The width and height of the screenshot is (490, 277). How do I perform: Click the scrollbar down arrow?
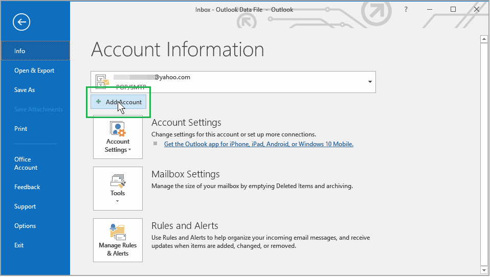click(483, 269)
